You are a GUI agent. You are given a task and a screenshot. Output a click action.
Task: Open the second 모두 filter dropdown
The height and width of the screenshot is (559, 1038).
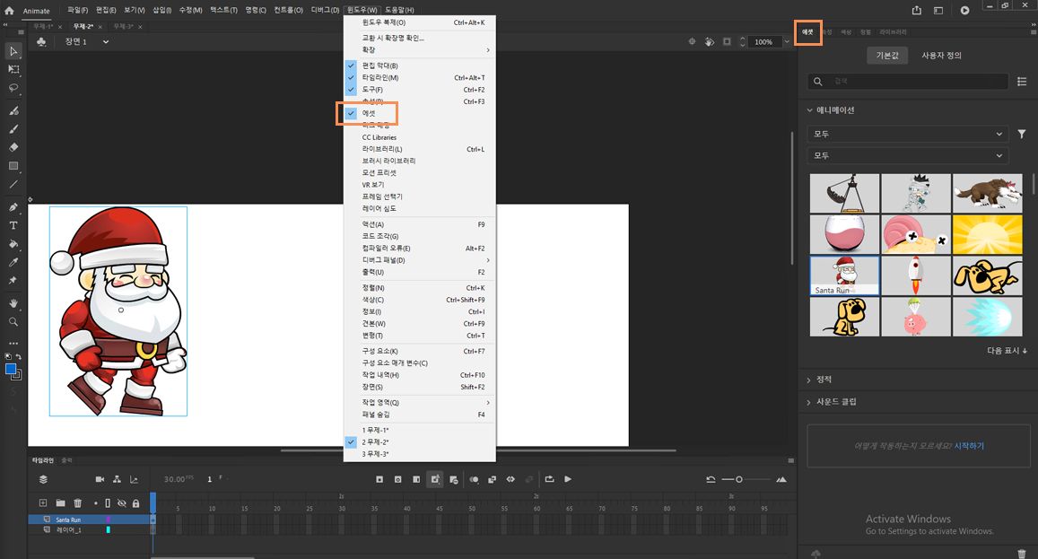pyautogui.click(x=908, y=155)
